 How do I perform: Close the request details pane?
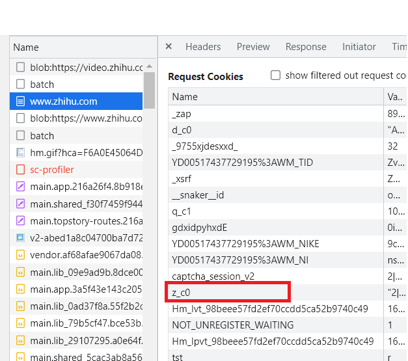(x=169, y=46)
